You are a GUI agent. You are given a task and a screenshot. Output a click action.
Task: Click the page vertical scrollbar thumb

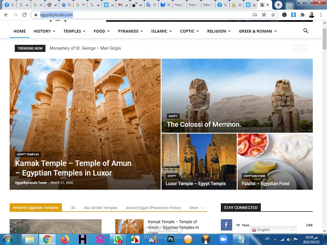click(324, 39)
